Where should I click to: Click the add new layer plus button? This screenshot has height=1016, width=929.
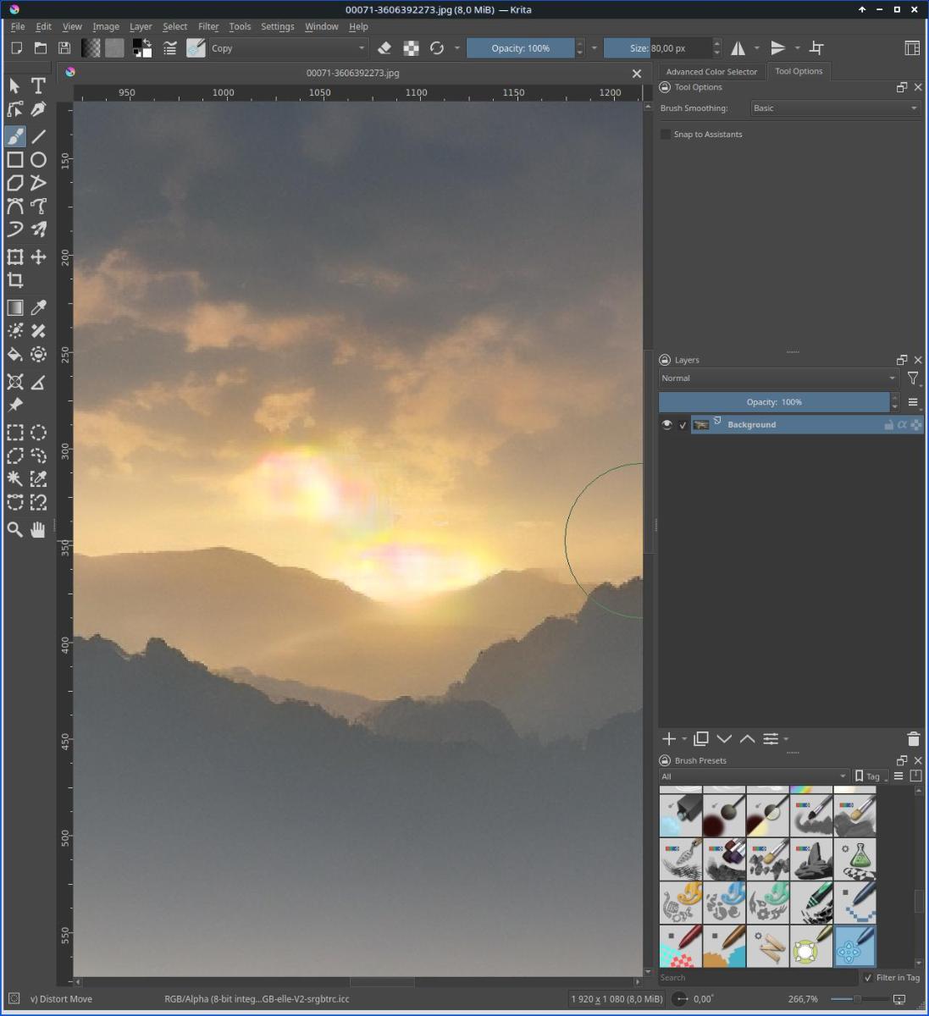tap(669, 739)
